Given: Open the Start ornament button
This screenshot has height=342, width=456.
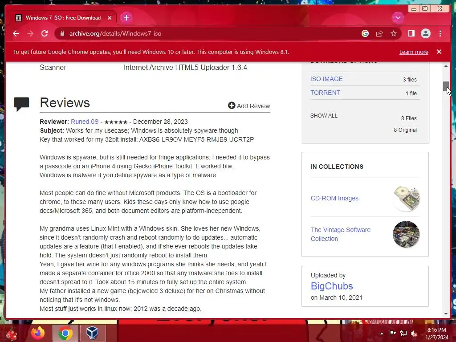Looking at the screenshot, I should click(12, 334).
